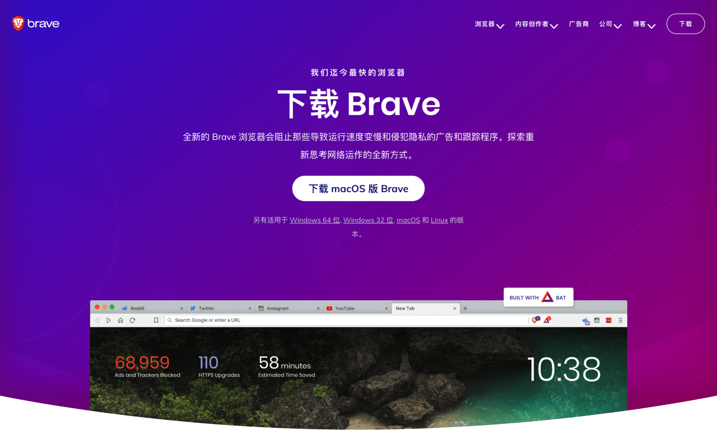Click the home icon in mockup toolbar
Viewport: 717px width, 448px height.
(x=120, y=320)
